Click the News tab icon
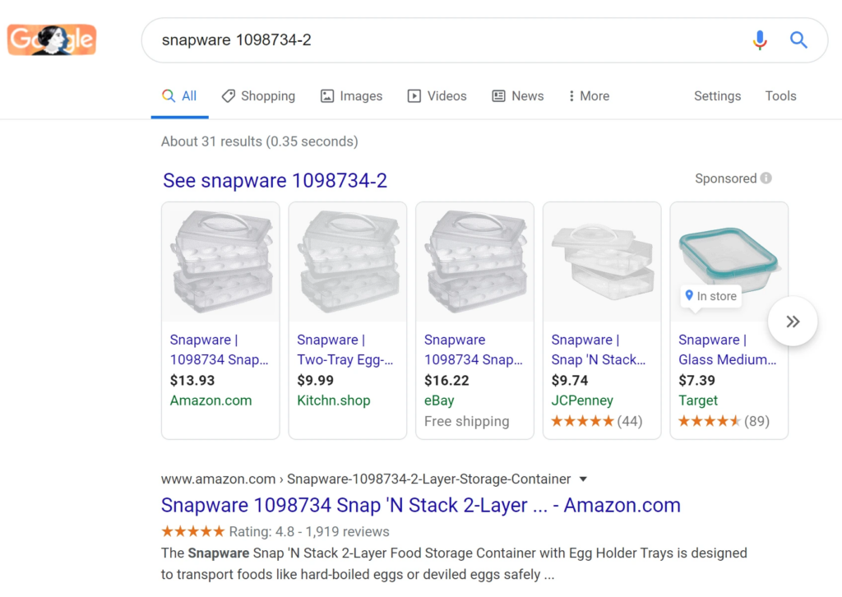 pyautogui.click(x=497, y=95)
